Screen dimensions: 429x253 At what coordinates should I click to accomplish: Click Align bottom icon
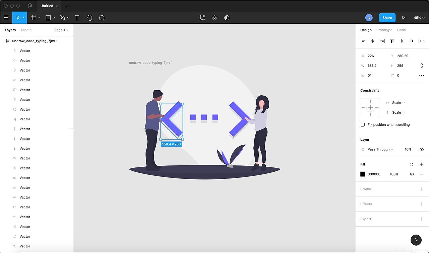[x=412, y=41]
